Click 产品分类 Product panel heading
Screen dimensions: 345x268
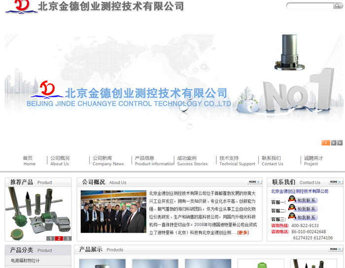tap(31, 250)
